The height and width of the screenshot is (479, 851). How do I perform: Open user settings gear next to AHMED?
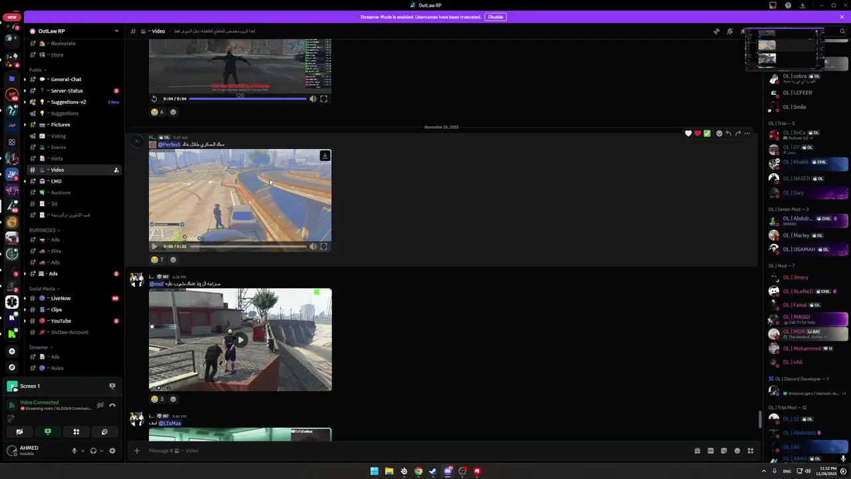point(112,450)
